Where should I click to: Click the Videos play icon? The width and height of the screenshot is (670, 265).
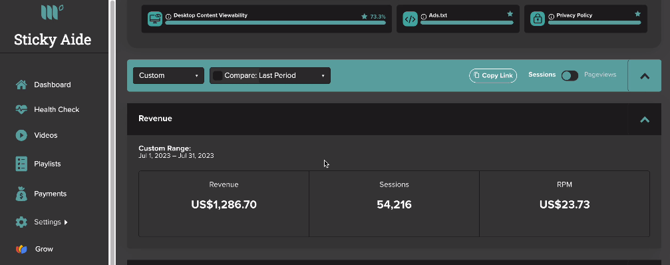[21, 135]
